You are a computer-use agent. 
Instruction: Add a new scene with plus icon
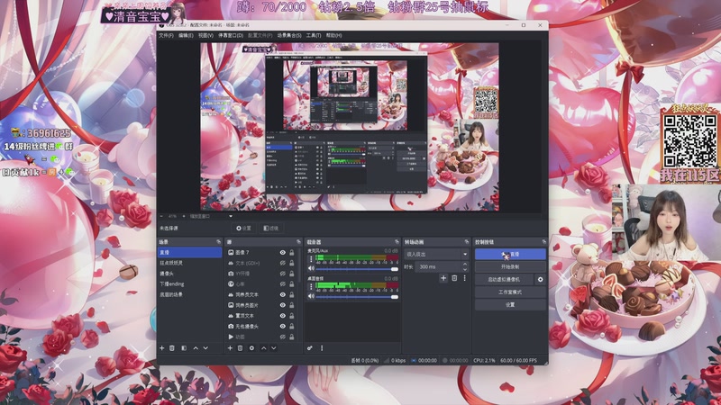(x=162, y=348)
